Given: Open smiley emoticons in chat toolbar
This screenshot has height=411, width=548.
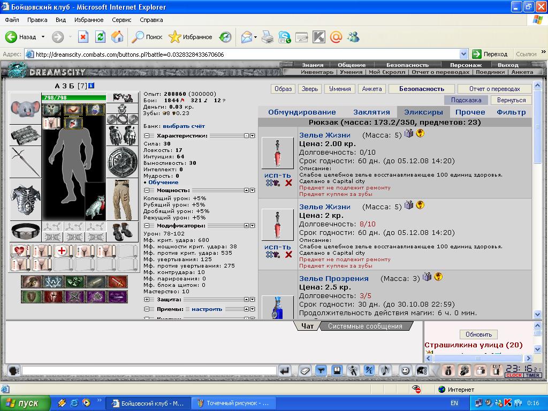Looking at the screenshot, I should [x=405, y=370].
